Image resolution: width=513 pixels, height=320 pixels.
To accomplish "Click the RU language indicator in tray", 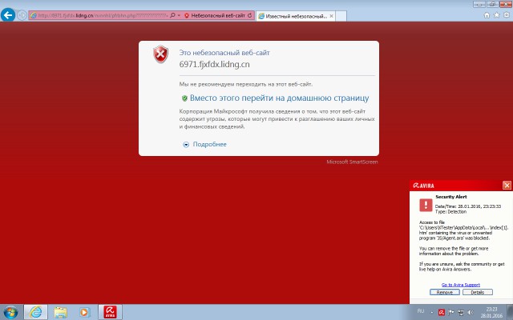I will point(421,311).
